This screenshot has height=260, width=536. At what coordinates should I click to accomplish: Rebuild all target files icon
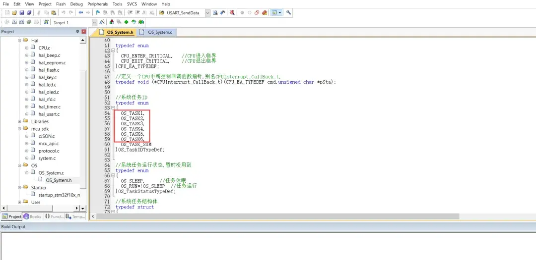[x=22, y=22]
